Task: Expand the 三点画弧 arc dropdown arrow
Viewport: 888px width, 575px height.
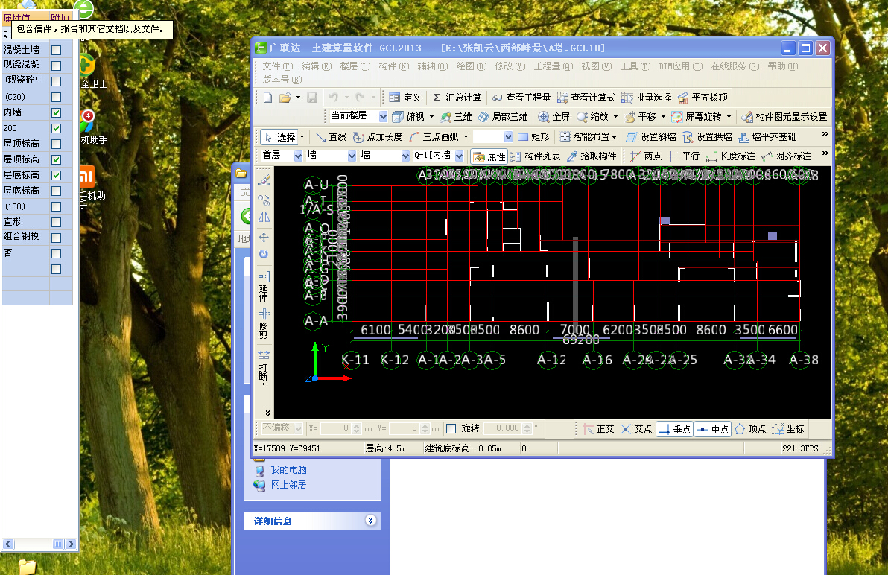Action: point(466,137)
